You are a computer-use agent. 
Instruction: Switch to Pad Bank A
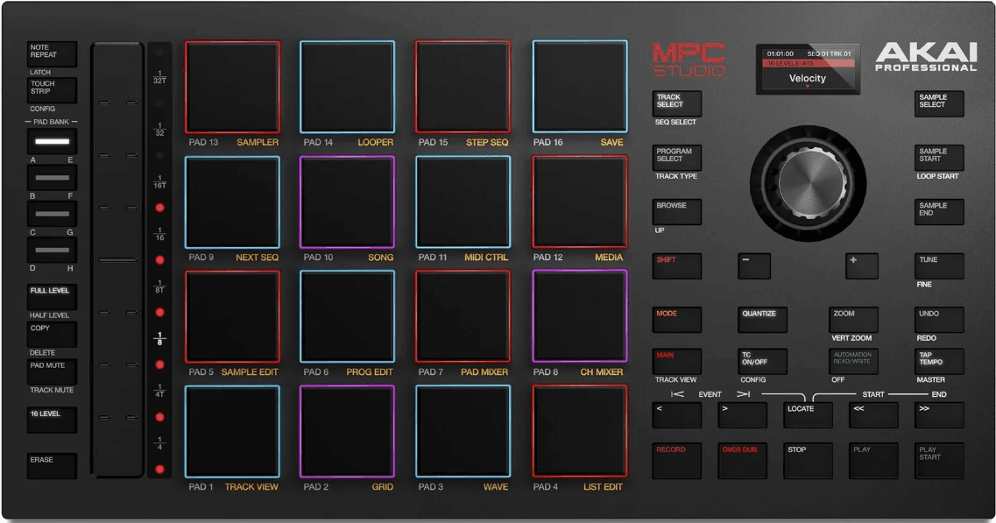coord(52,141)
